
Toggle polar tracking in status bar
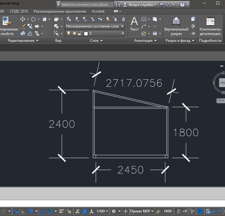pos(31,211)
